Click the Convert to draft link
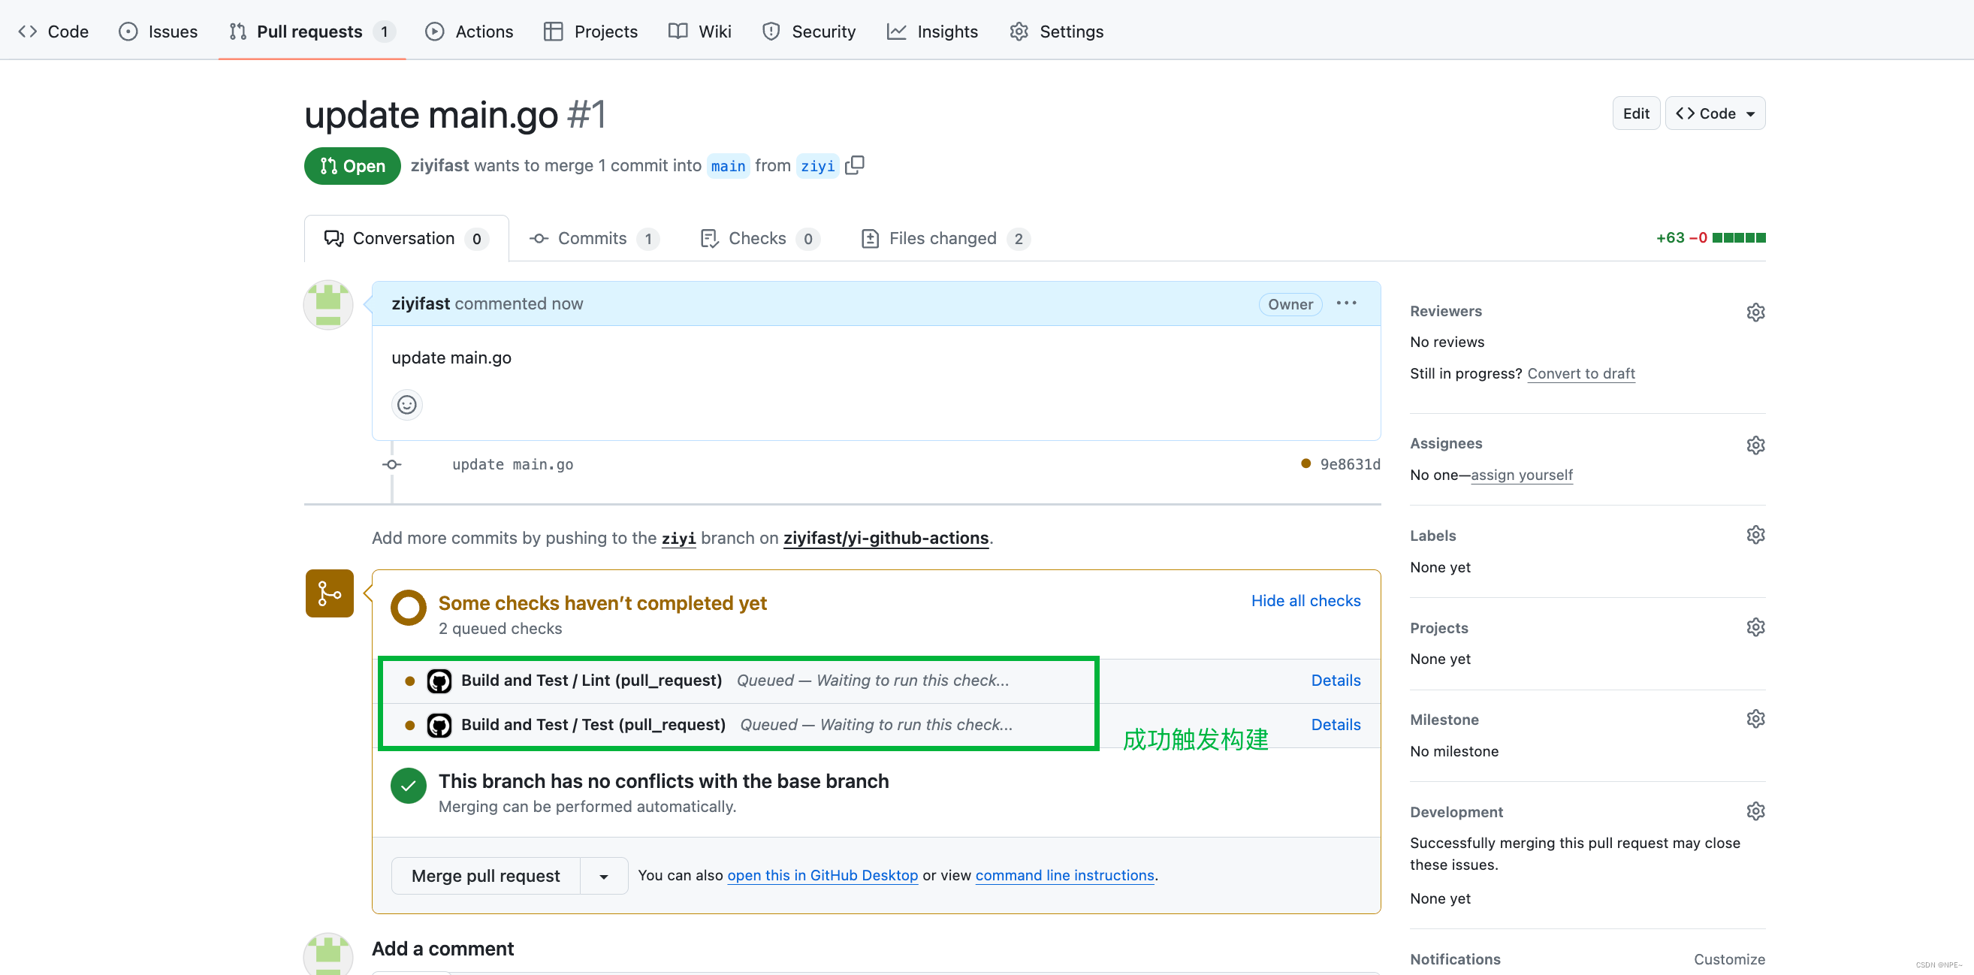Image resolution: width=1974 pixels, height=975 pixels. (1580, 373)
